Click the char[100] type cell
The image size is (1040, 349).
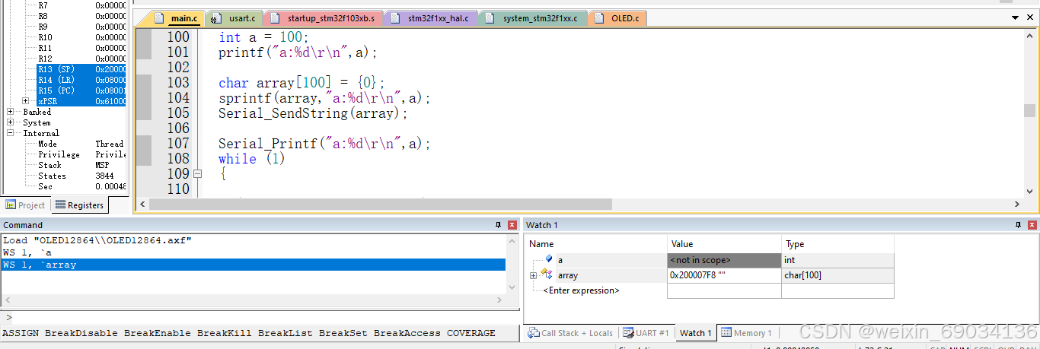tap(837, 275)
